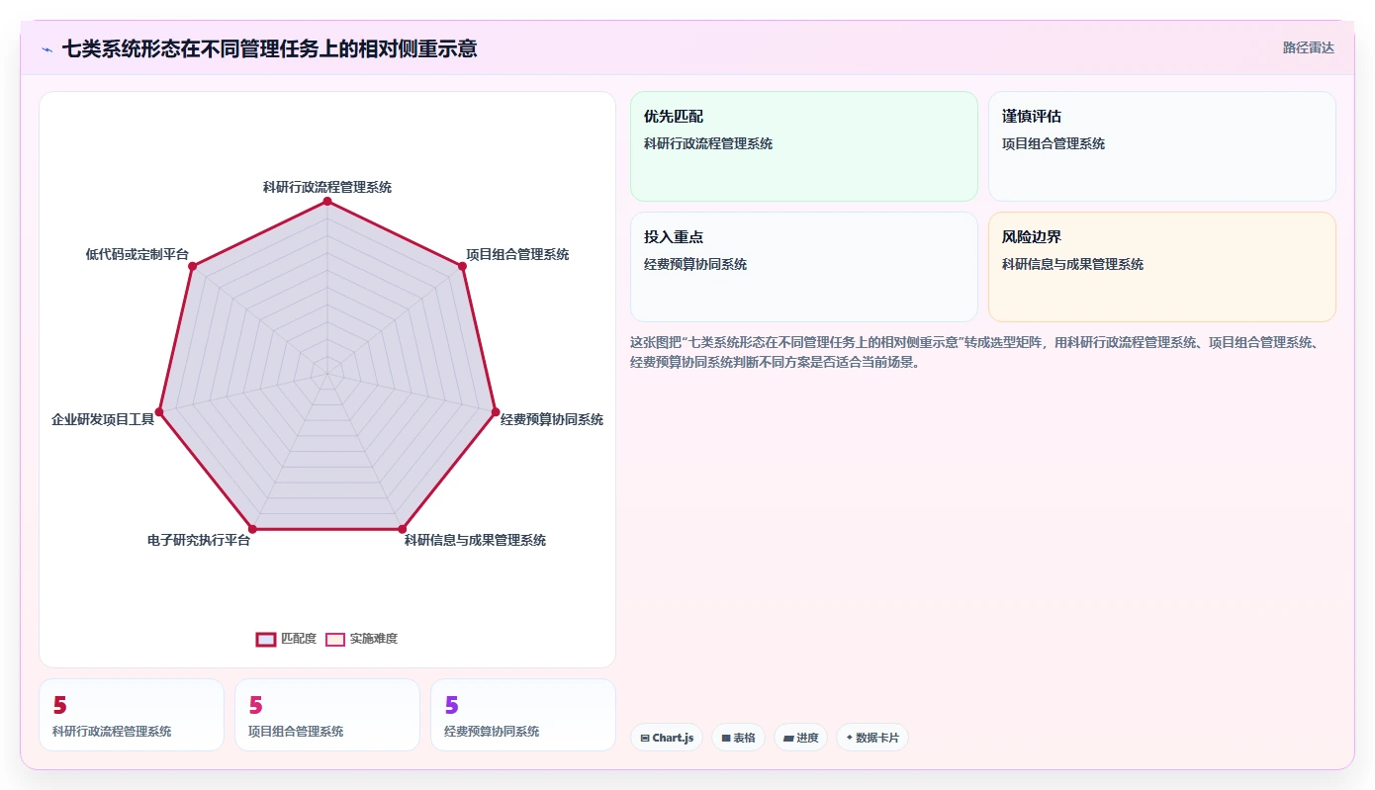Click 经费预算协同系统 text under 投入重点
The width and height of the screenshot is (1375, 790).
coord(695,264)
